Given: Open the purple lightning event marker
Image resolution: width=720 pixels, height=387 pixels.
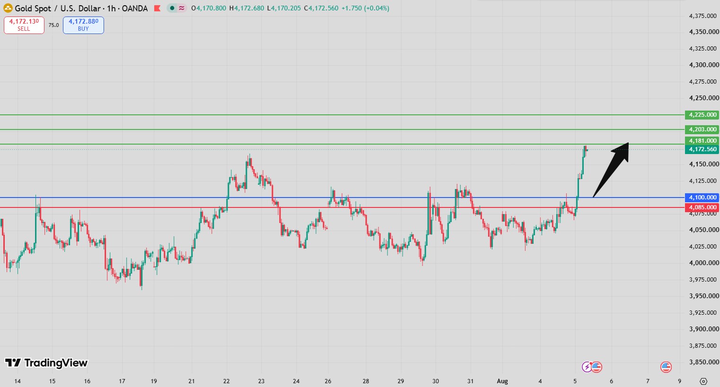Looking at the screenshot, I should coord(587,367).
